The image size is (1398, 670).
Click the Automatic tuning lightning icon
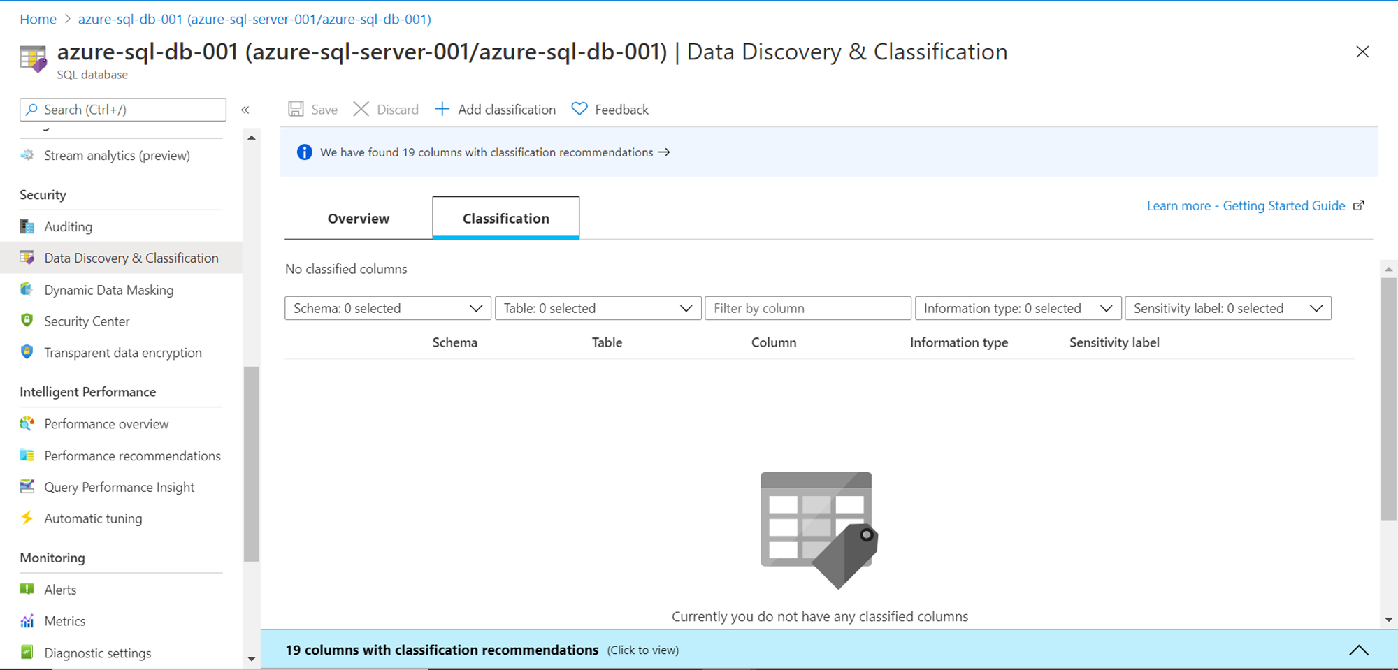[x=27, y=518]
